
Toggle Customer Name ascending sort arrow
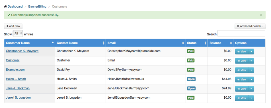53,42
